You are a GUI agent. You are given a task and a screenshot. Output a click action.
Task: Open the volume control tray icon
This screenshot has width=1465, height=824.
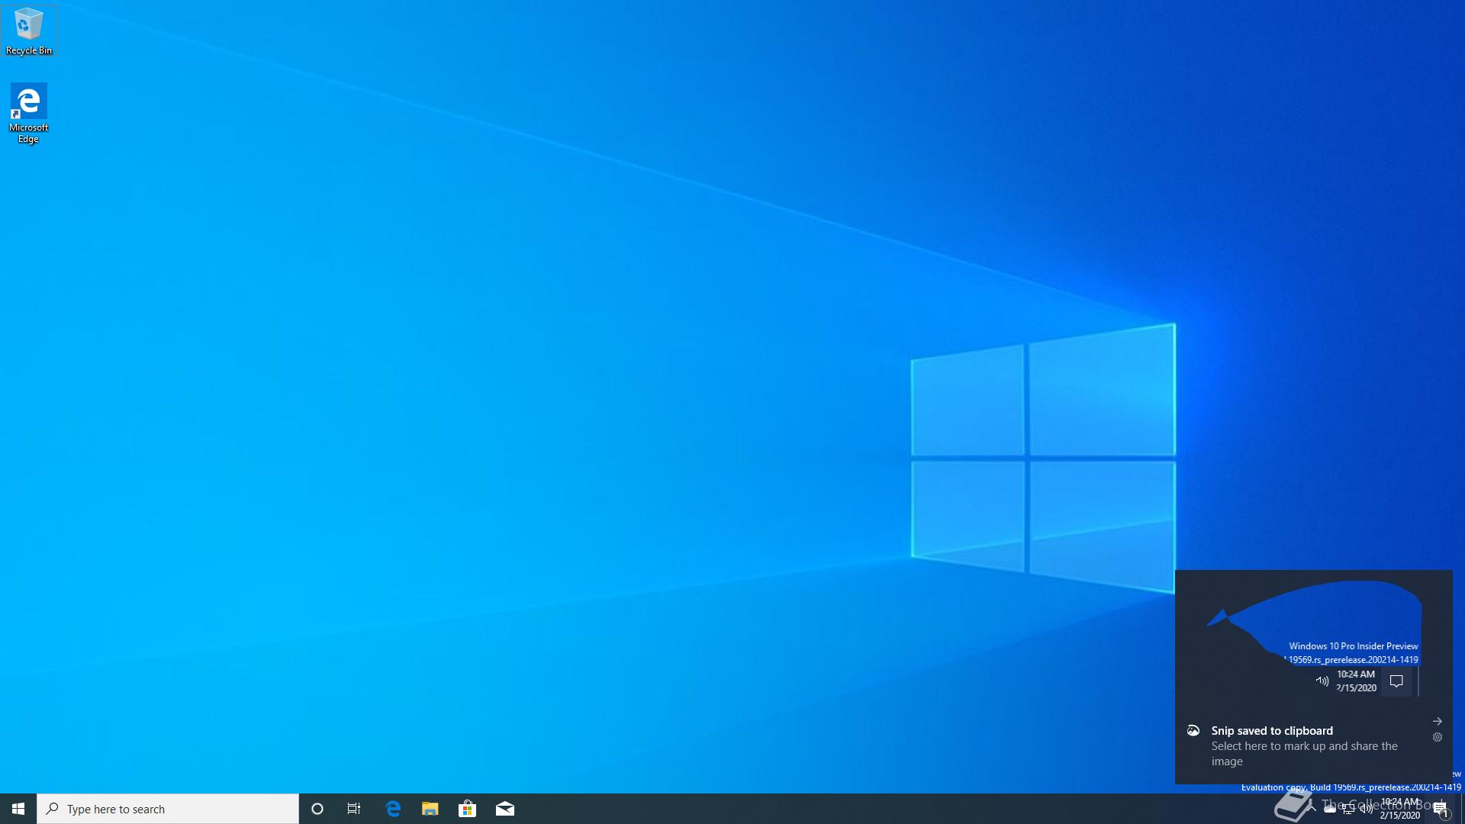pyautogui.click(x=1367, y=809)
